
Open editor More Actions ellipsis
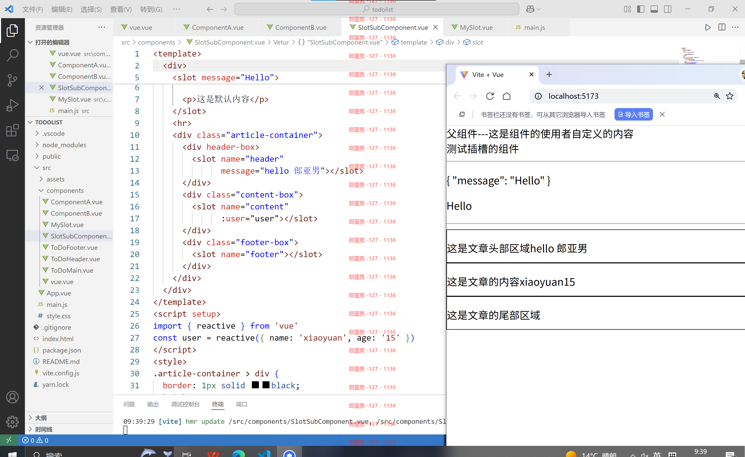pos(735,27)
